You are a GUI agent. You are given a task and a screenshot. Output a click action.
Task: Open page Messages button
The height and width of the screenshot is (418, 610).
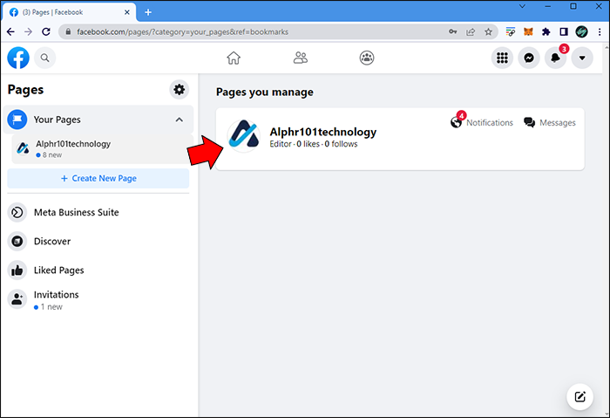point(549,123)
